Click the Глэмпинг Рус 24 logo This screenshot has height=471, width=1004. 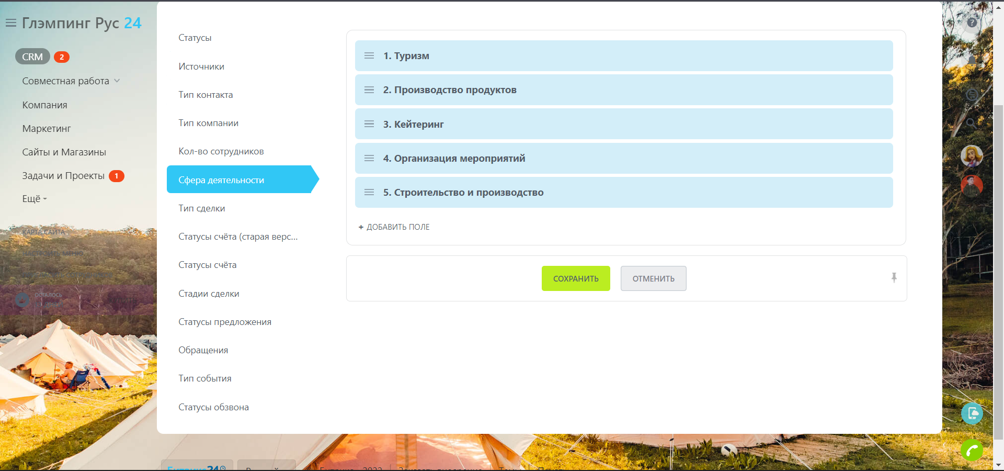coord(82,23)
